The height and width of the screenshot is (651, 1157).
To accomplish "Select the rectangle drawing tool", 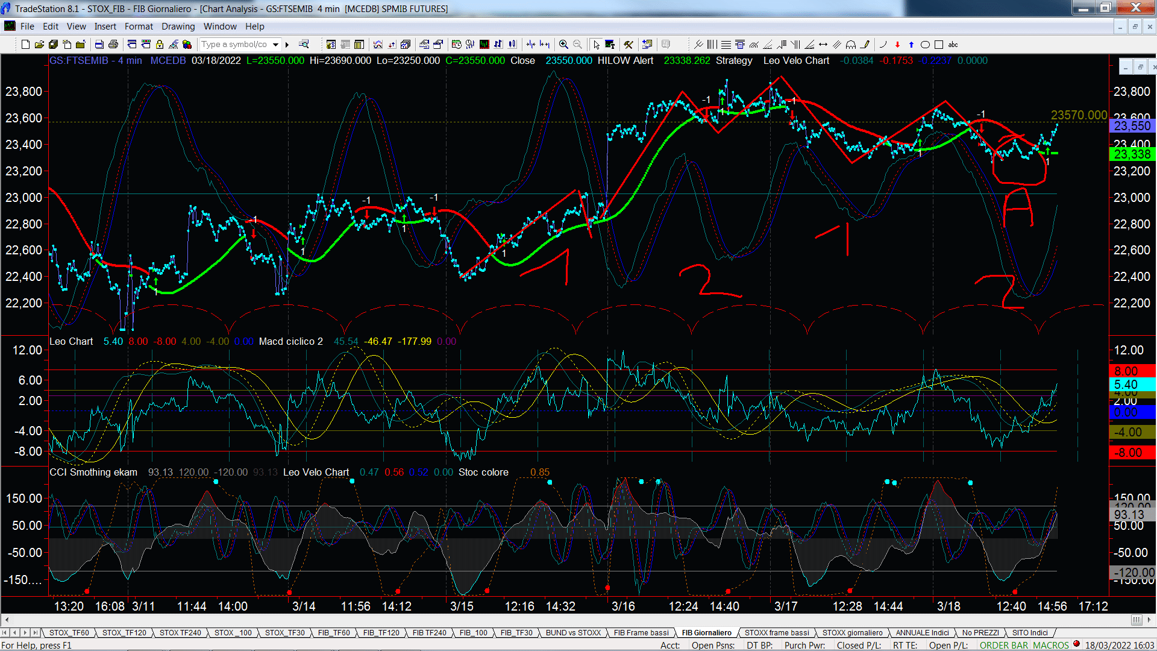I will (x=939, y=45).
